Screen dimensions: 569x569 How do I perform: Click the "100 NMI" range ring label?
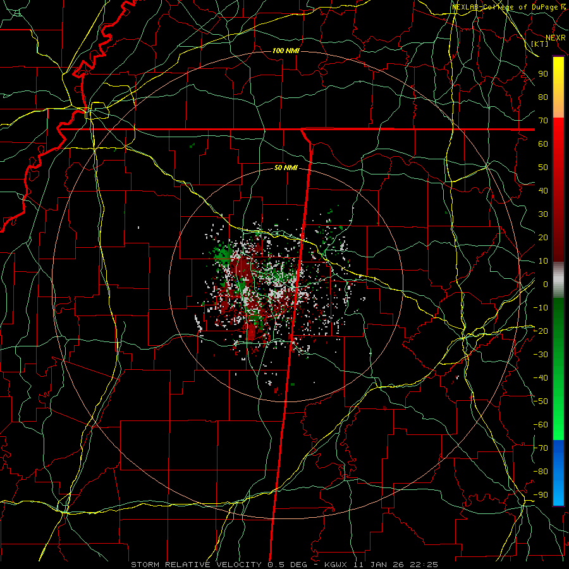coord(286,51)
